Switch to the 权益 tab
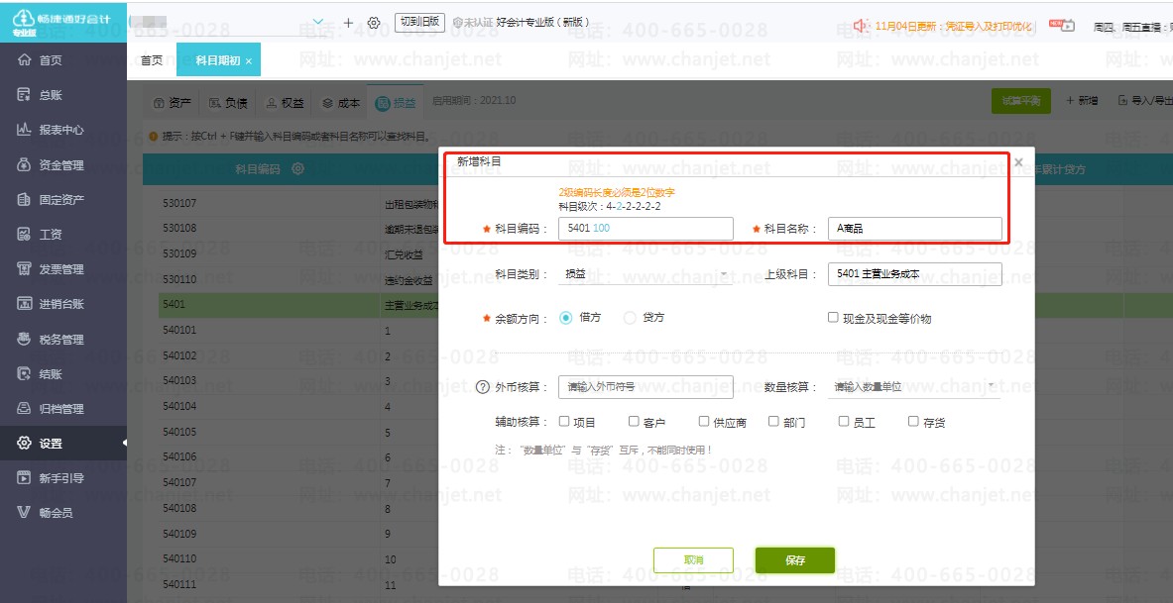 (x=286, y=102)
